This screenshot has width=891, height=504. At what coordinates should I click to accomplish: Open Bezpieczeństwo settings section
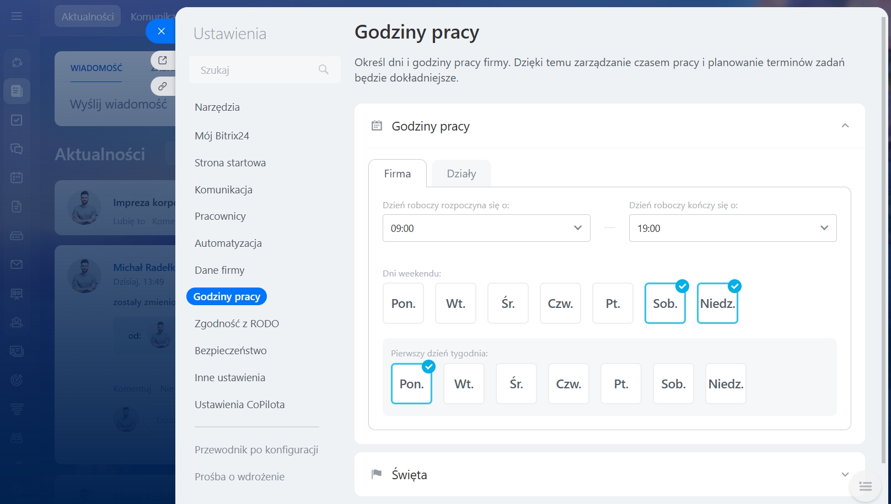click(230, 350)
